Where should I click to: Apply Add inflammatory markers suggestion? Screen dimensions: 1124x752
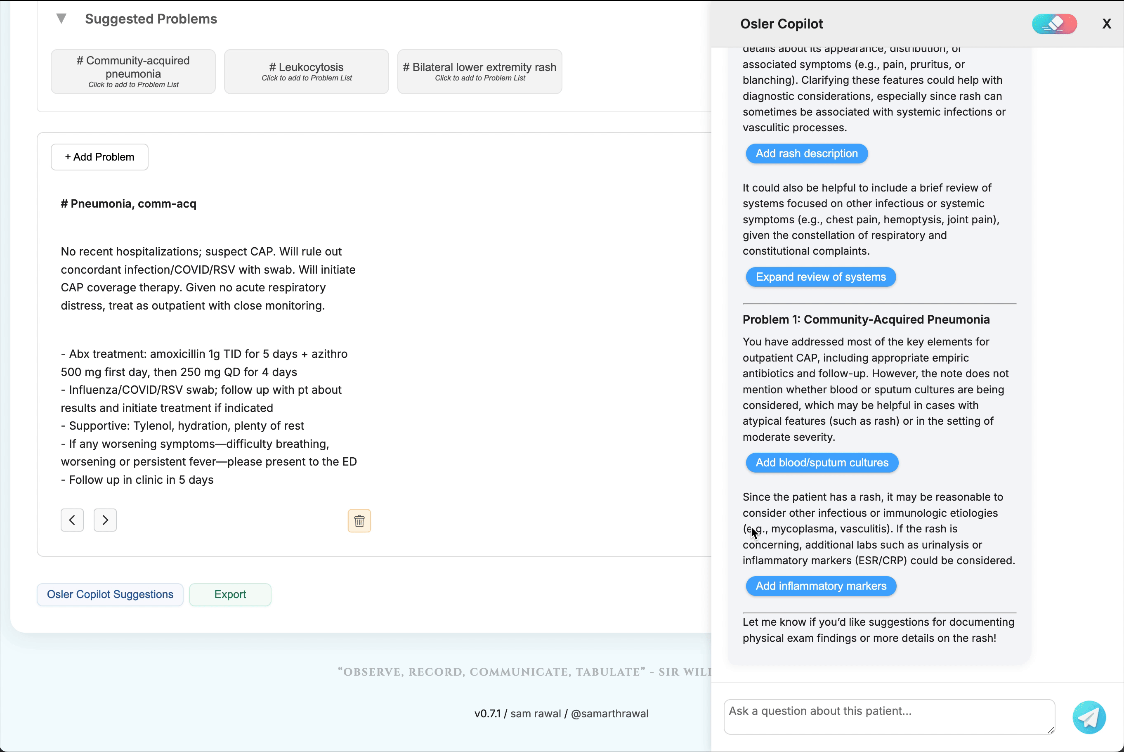pos(821,586)
